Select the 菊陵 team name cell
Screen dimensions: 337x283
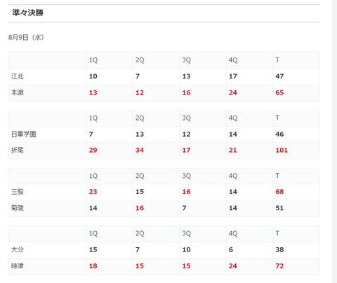47,208
